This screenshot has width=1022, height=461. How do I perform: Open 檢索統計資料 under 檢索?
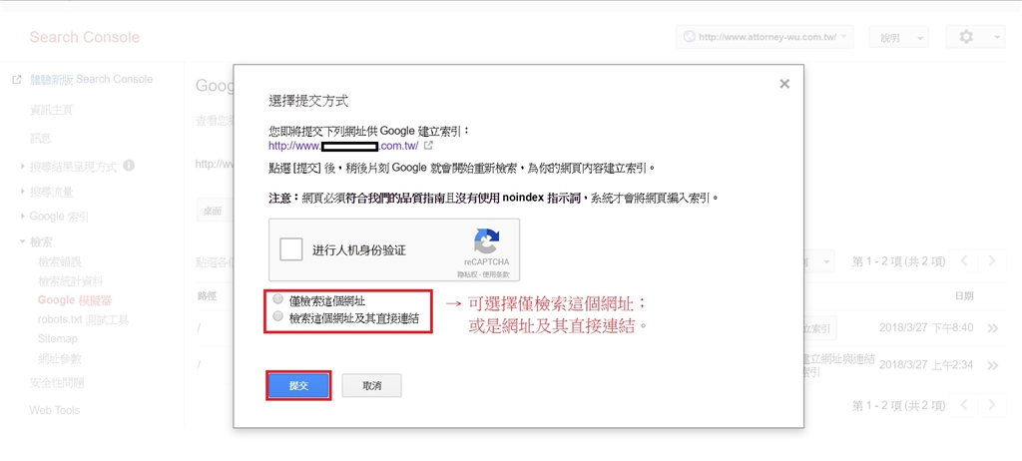(x=71, y=281)
